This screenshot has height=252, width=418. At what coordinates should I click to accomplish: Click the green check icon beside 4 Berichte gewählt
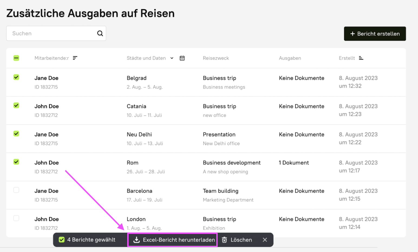62,240
